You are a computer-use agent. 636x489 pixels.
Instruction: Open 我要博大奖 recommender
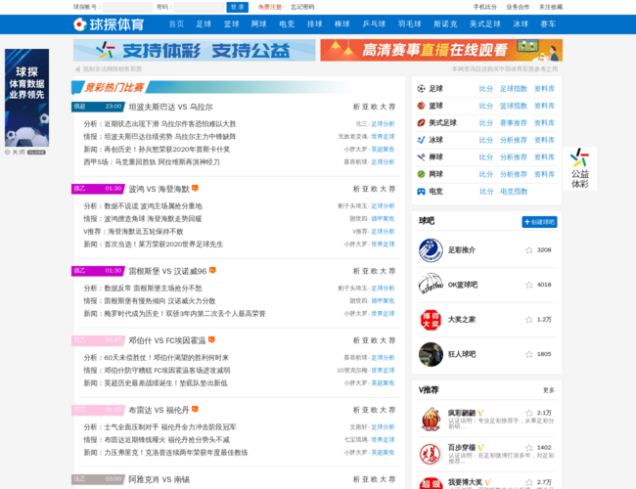pos(465,482)
